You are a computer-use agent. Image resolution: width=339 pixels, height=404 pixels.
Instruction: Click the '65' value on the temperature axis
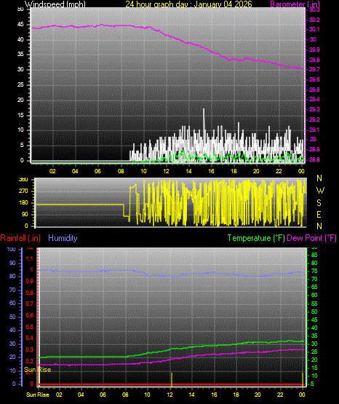pos(314,287)
